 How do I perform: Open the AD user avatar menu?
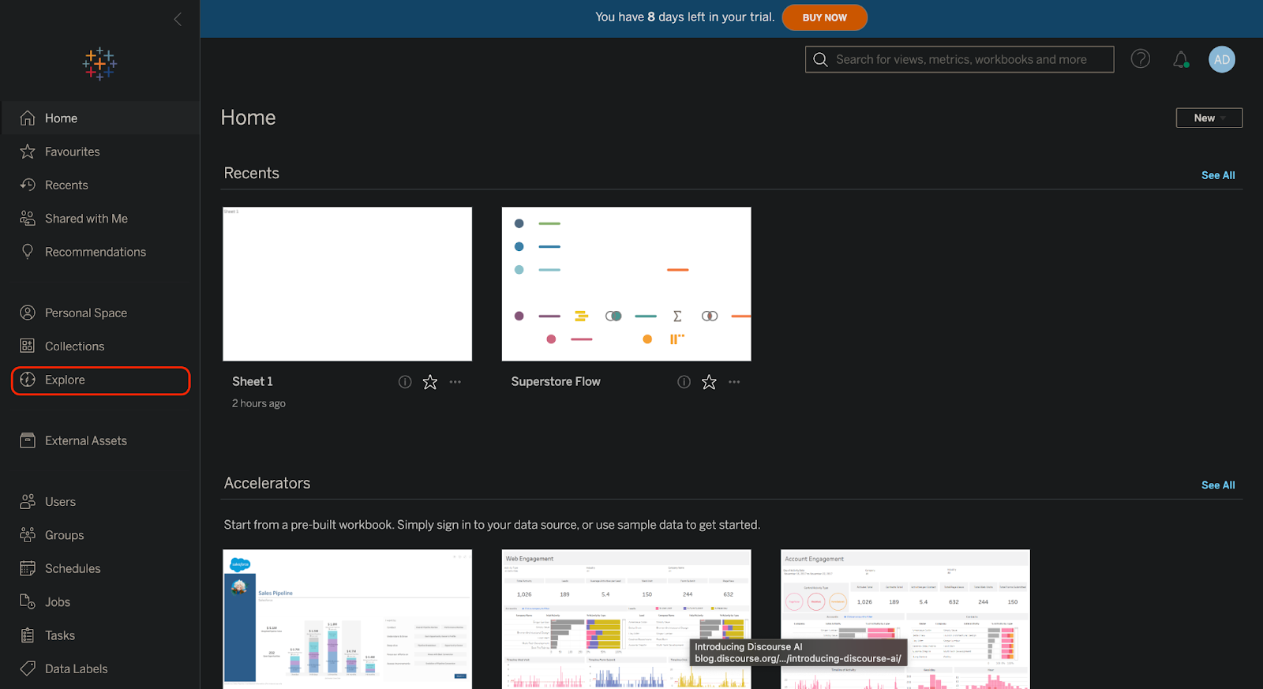[x=1222, y=59]
